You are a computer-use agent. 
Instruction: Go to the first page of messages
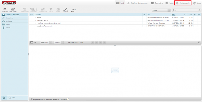click(93, 42)
